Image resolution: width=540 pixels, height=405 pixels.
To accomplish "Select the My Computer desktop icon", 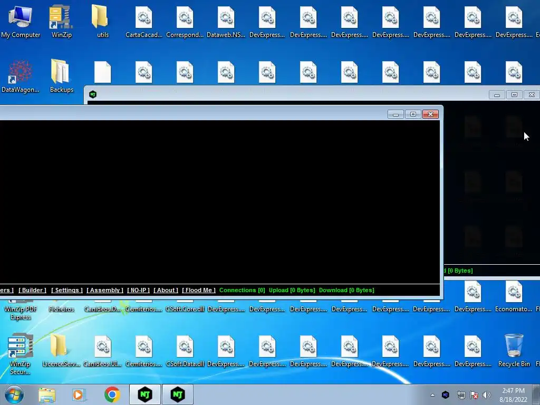I will [x=21, y=21].
